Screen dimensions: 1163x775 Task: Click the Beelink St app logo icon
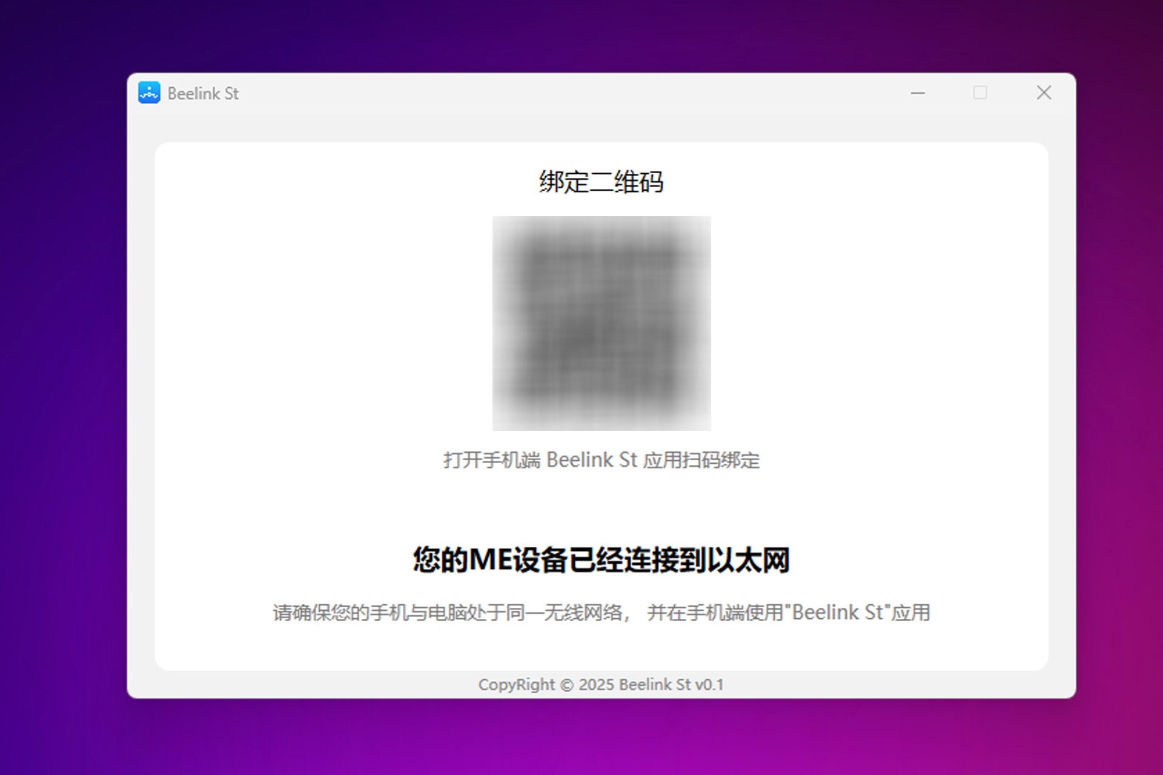tap(149, 93)
